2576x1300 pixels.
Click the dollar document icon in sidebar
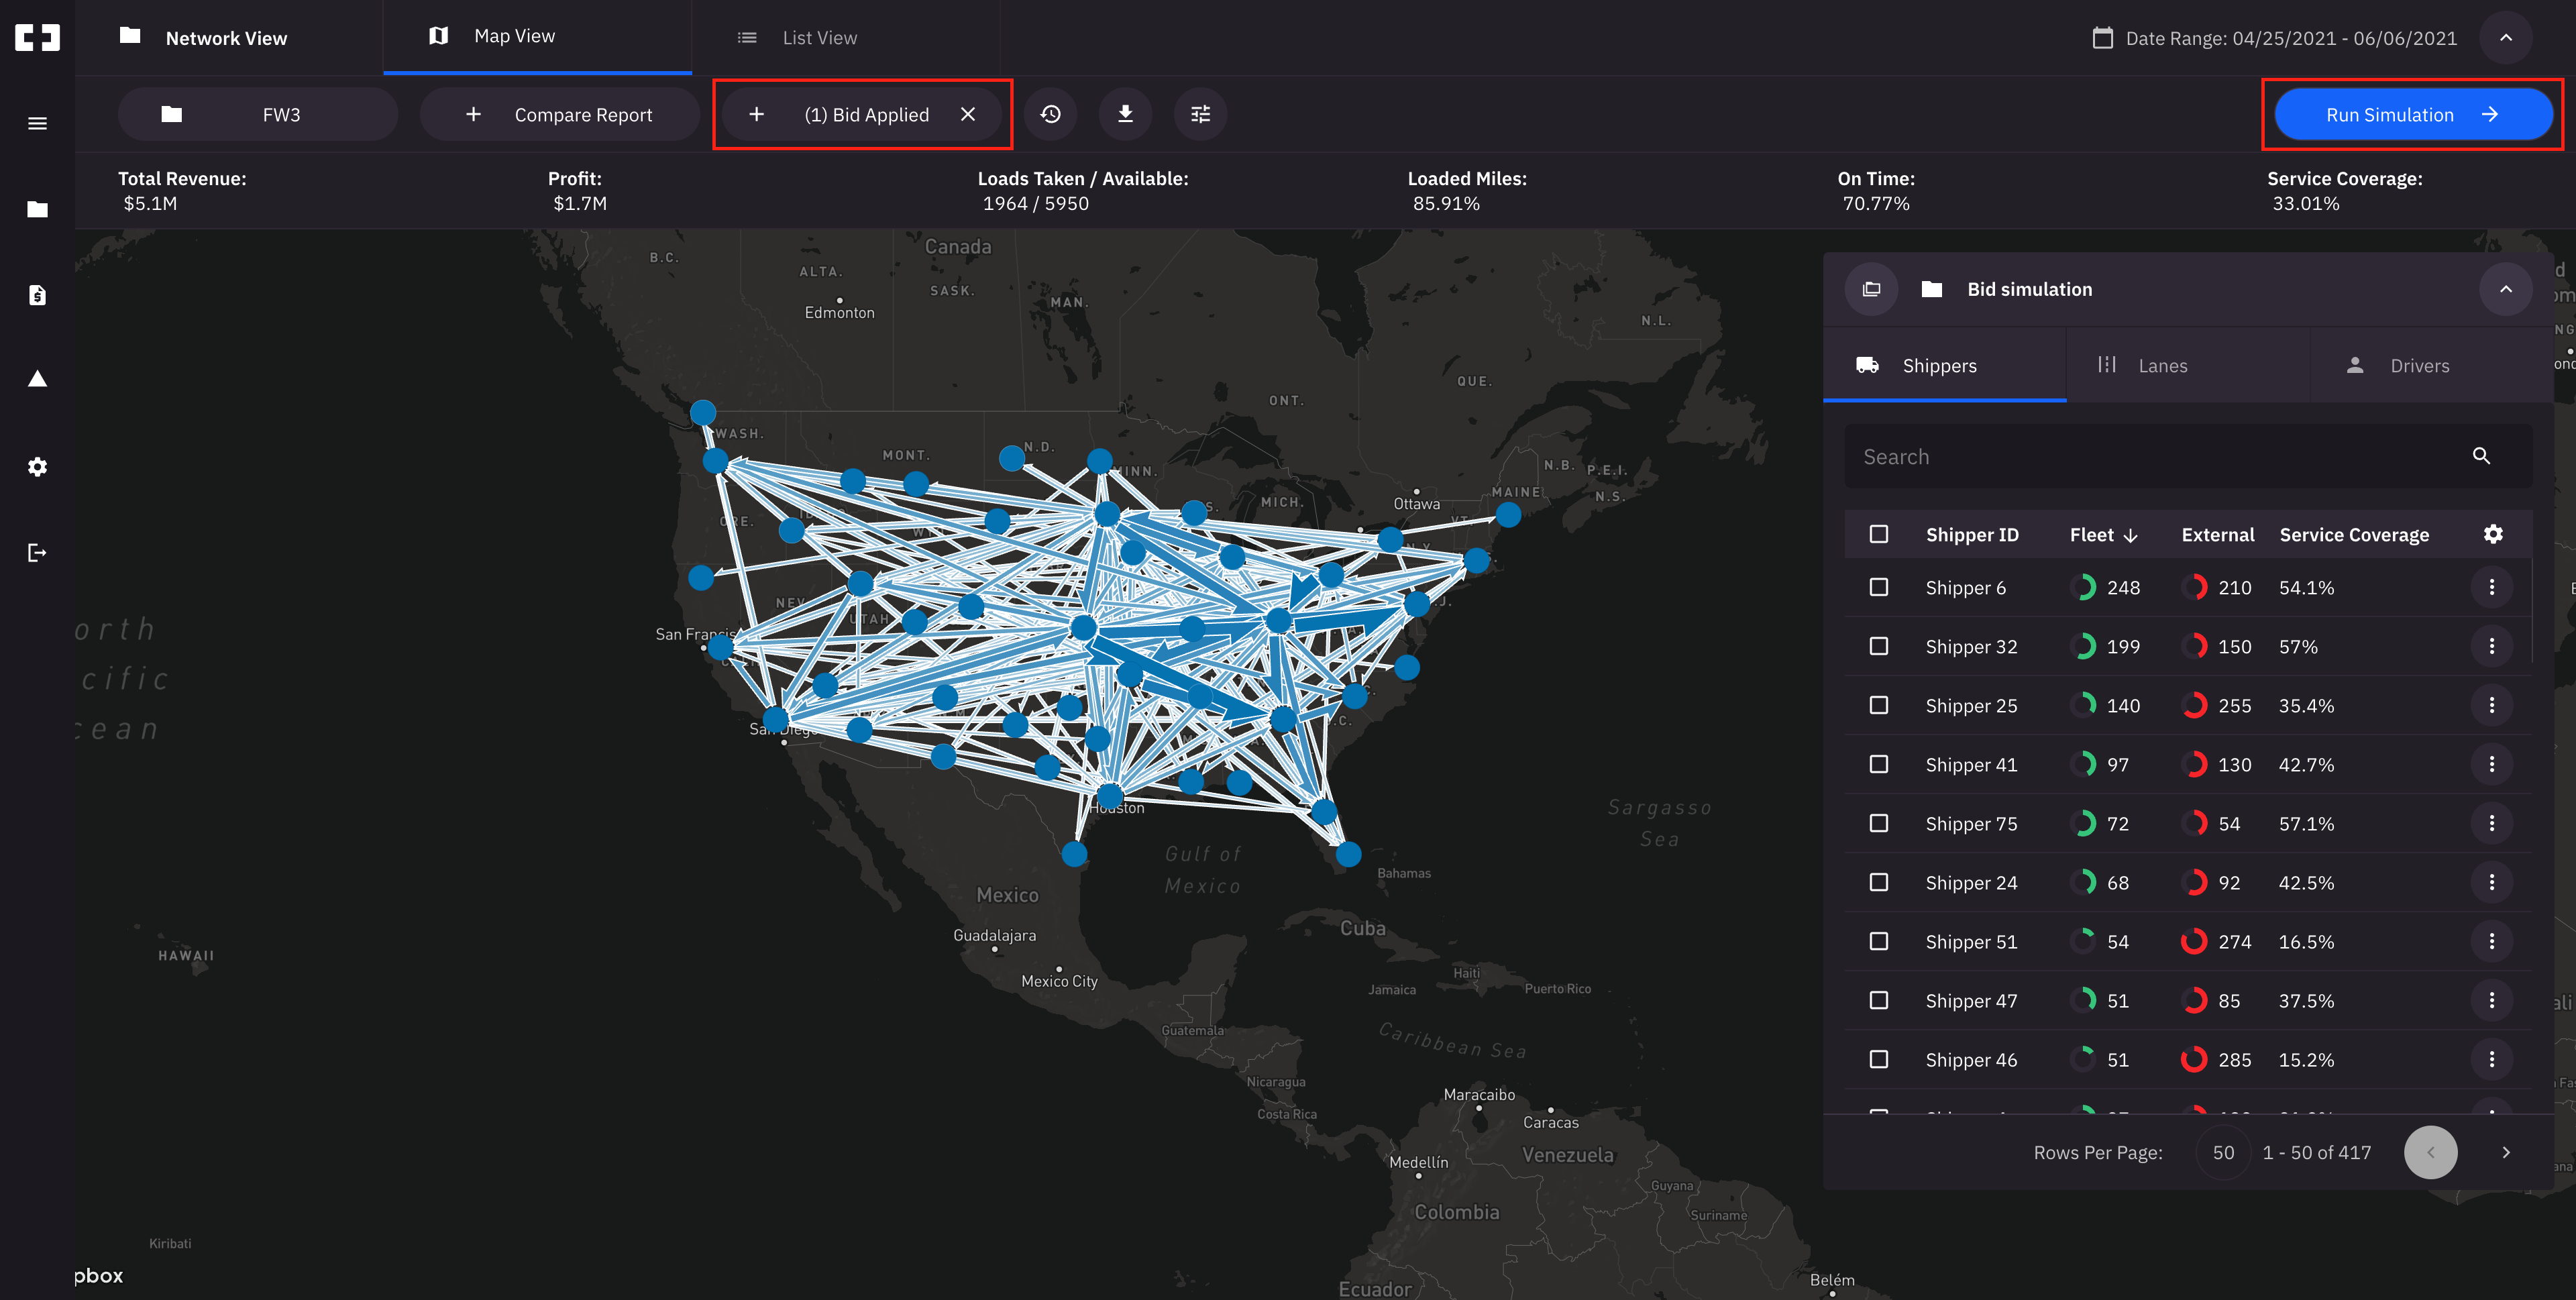tap(37, 295)
